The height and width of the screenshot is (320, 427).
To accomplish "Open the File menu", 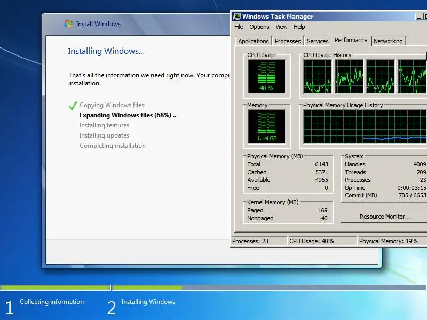I will (239, 27).
